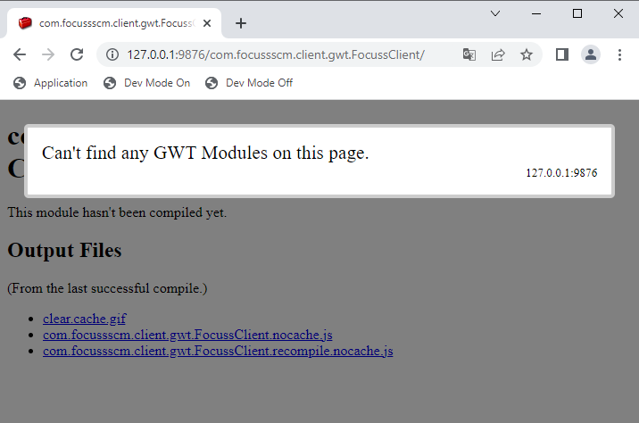
Task: Click the Dev Mode On bookmarklet
Action: click(146, 83)
